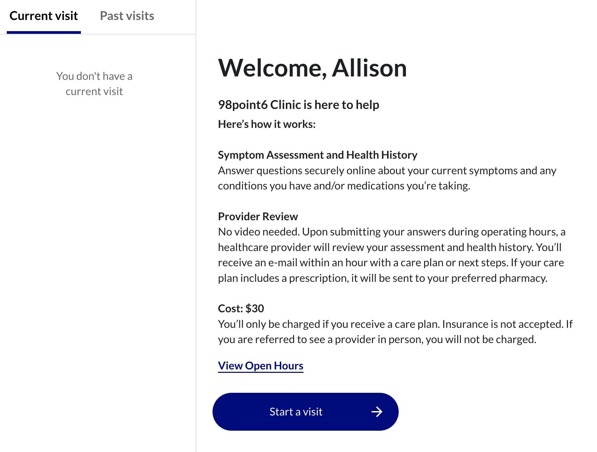597x452 pixels.
Task: Click the Start a visit button
Action: click(305, 412)
